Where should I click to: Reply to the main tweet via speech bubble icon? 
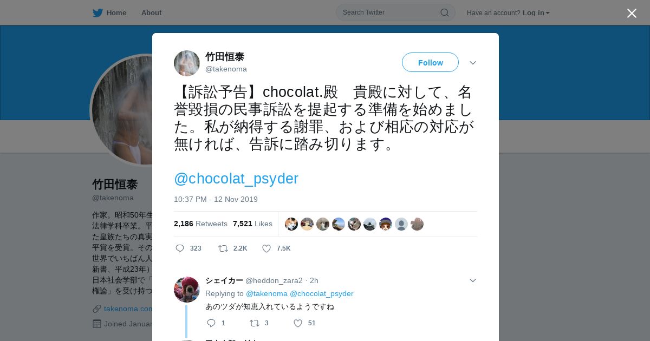[180, 248]
